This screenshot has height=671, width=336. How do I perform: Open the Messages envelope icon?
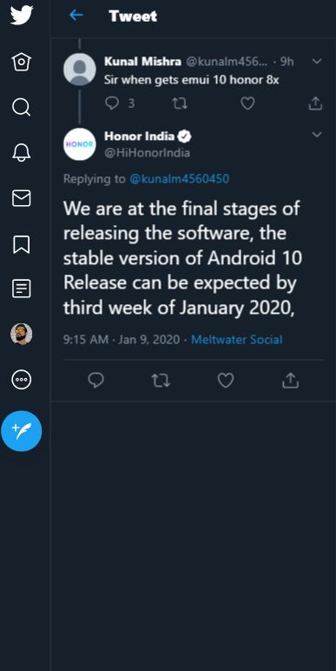pos(22,198)
